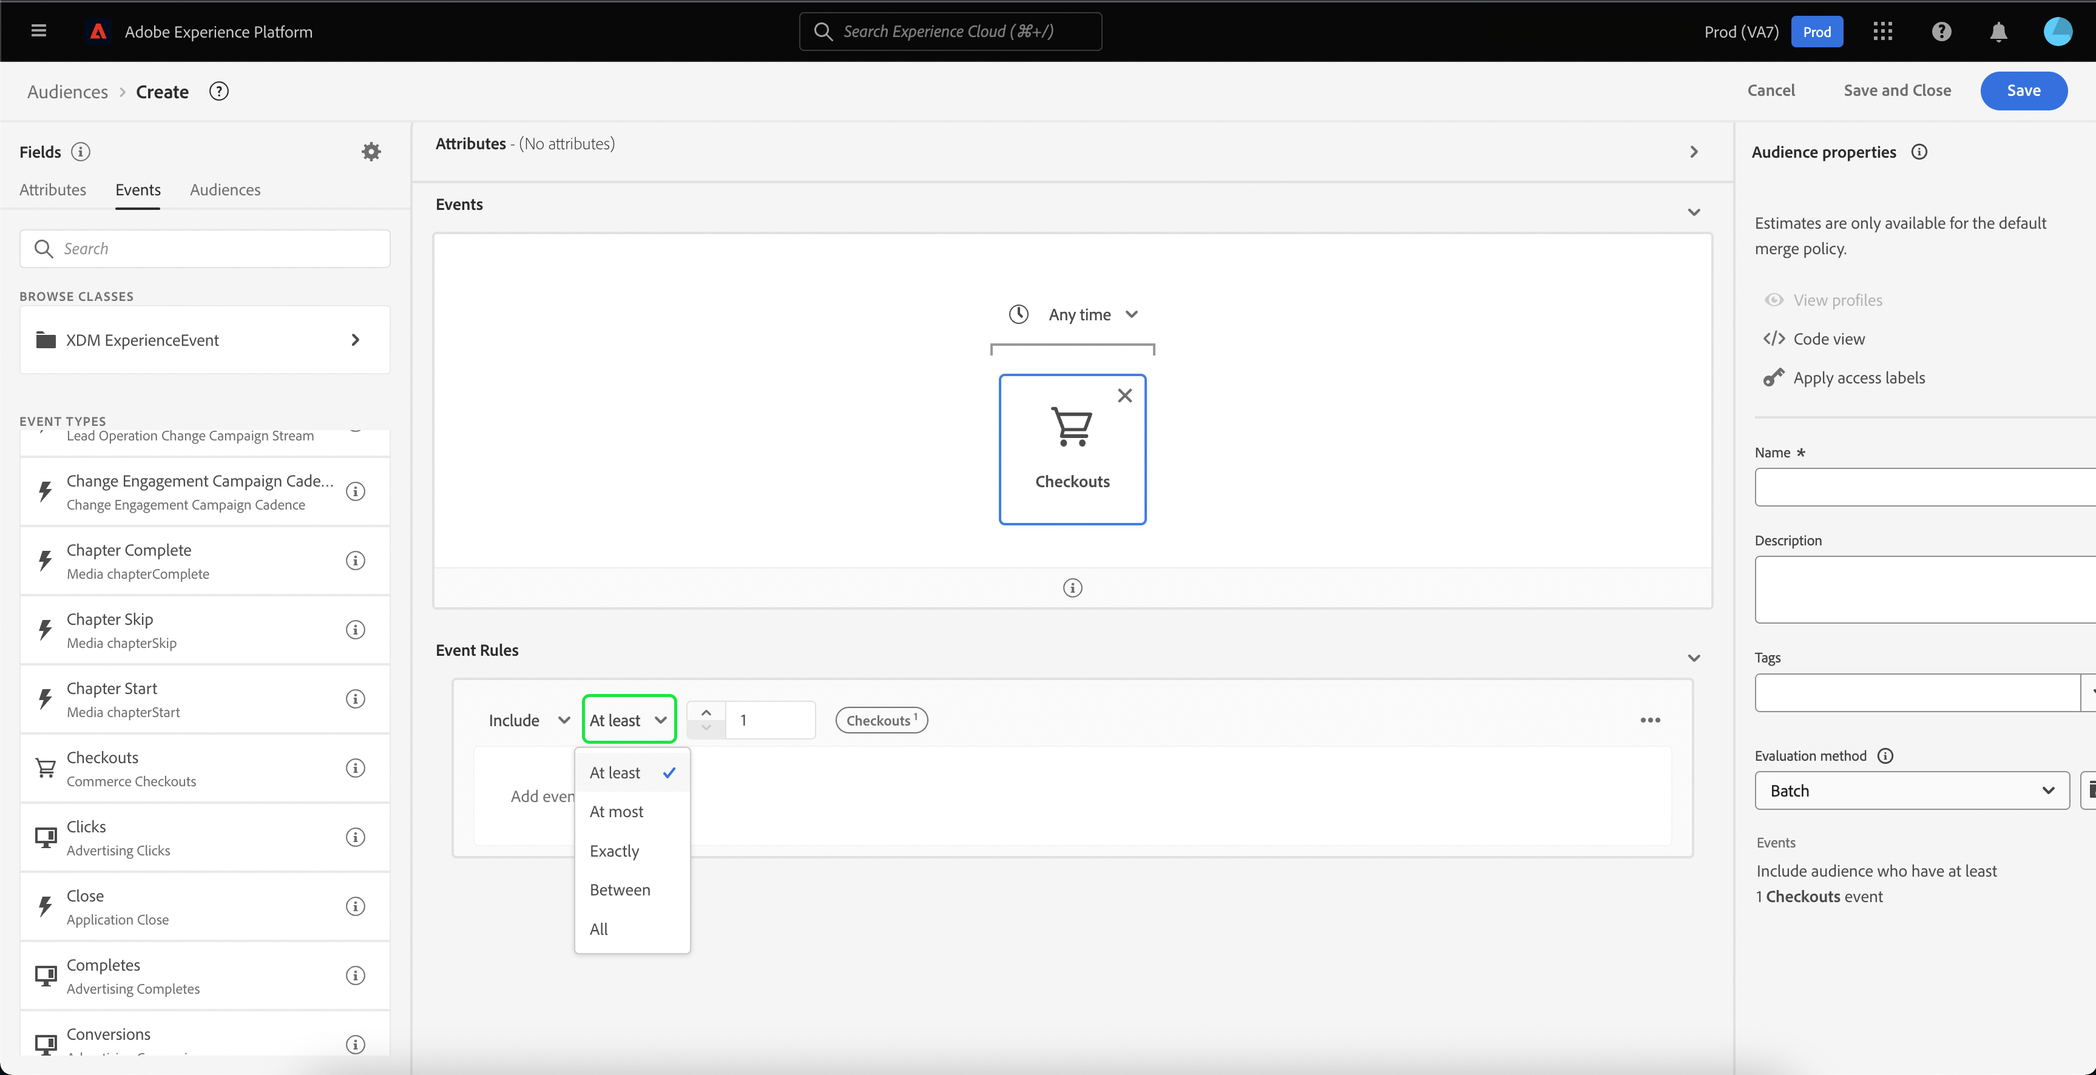Click the help question mark in header
This screenshot has height=1075, width=2096.
click(x=1941, y=32)
